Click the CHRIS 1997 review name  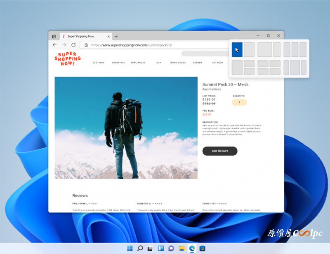pyautogui.click(x=209, y=204)
